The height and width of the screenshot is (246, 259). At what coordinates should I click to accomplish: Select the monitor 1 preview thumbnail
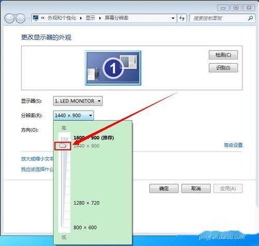[113, 68]
